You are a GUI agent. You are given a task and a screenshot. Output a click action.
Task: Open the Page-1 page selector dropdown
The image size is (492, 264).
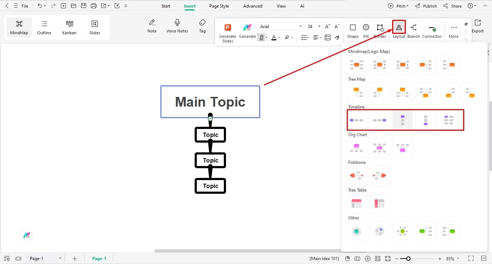pos(46,259)
